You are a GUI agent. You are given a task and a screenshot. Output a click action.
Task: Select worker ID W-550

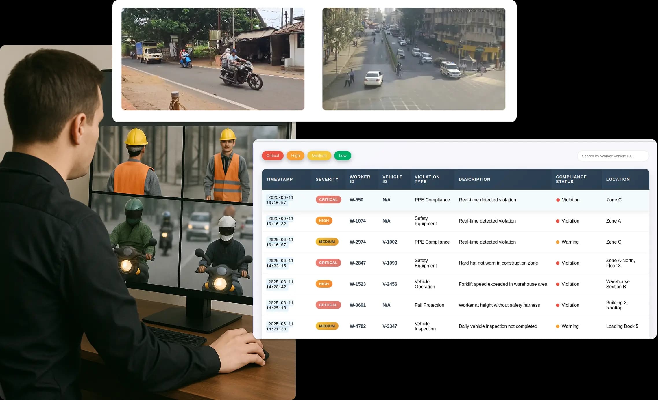(x=356, y=200)
